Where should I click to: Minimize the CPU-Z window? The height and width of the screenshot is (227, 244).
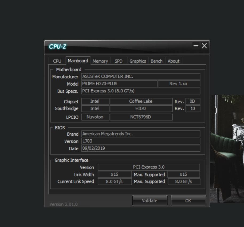(196, 46)
